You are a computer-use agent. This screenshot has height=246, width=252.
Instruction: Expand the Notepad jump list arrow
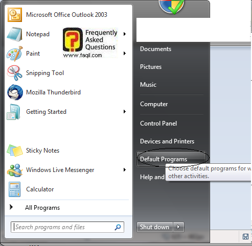click(125, 34)
